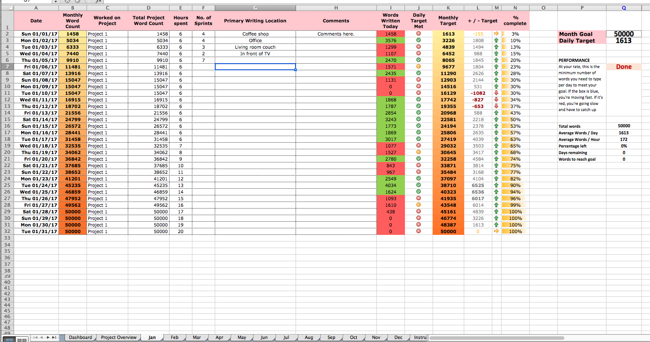Jump to last sheet tab with rightmost arrow
The width and height of the screenshot is (650, 342).
coord(54,337)
